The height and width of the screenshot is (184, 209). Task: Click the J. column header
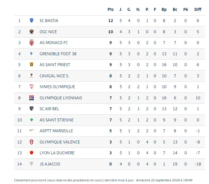[x=121, y=9]
